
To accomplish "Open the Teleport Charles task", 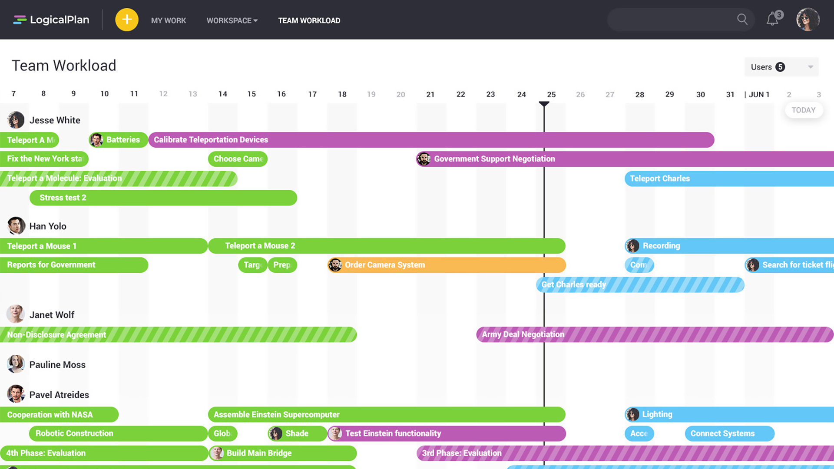I will 729,178.
